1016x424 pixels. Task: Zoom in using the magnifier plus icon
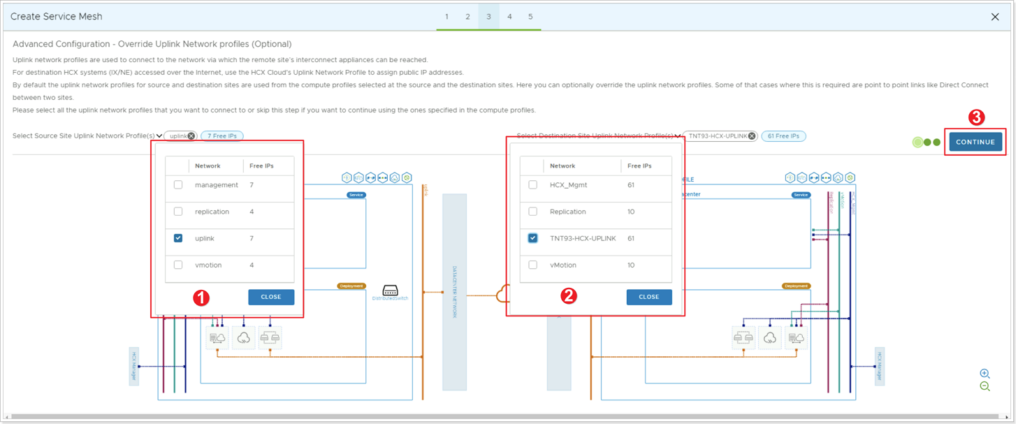pyautogui.click(x=985, y=372)
